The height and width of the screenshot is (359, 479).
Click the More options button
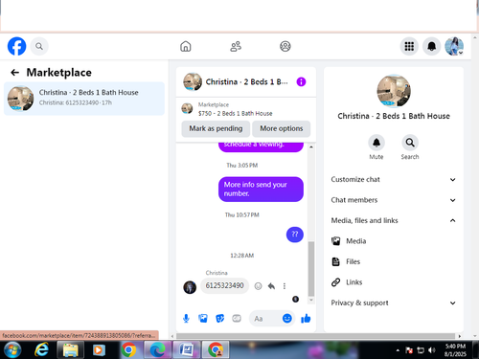282,128
